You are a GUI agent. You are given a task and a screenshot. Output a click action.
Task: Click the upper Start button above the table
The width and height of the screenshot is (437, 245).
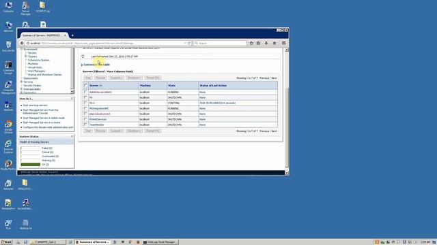(x=88, y=78)
